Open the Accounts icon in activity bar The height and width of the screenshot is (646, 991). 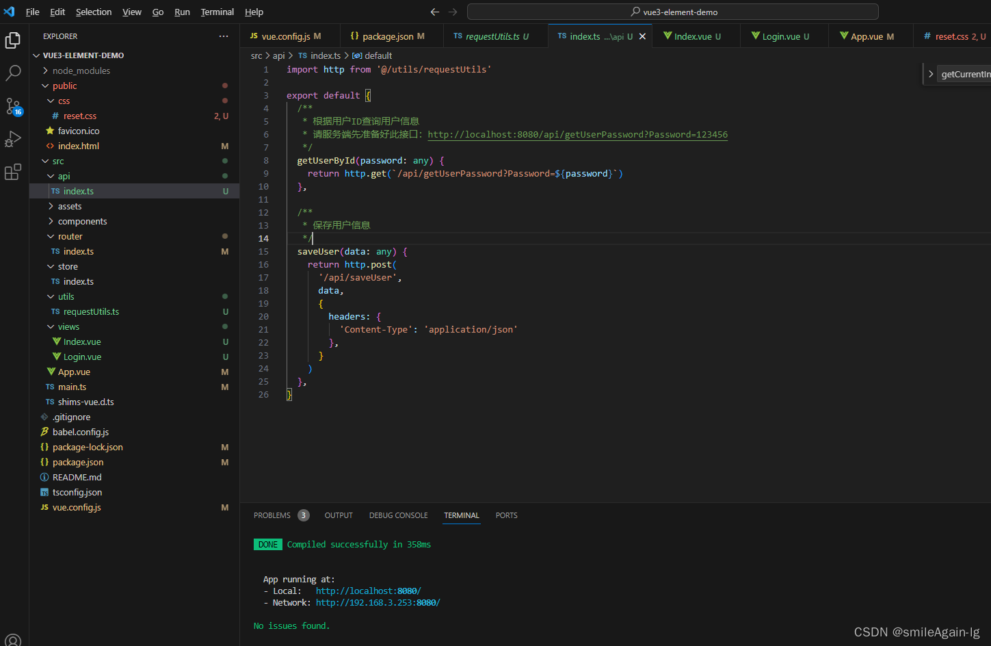13,641
